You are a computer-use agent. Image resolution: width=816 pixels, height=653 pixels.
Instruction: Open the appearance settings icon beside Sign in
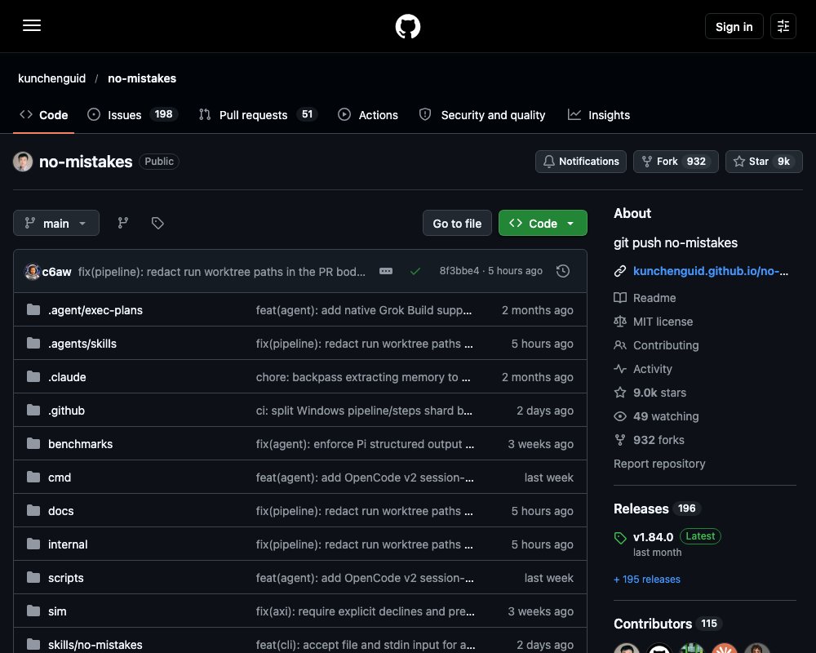click(x=783, y=26)
